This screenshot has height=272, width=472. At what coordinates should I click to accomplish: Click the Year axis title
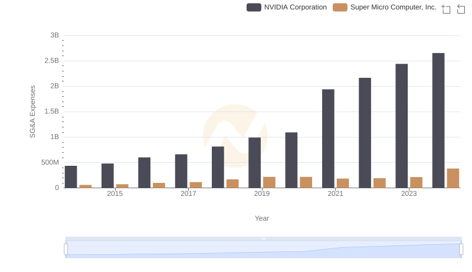[x=262, y=218]
